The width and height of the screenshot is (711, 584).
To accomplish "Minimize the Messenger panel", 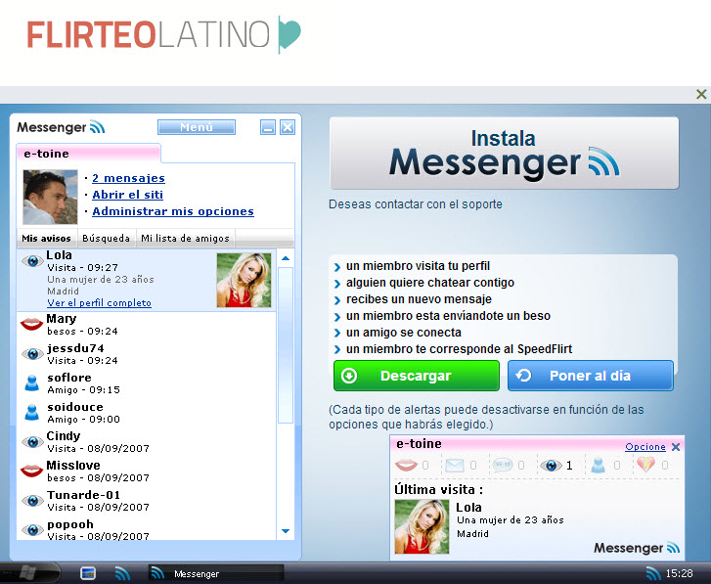I will tap(268, 127).
